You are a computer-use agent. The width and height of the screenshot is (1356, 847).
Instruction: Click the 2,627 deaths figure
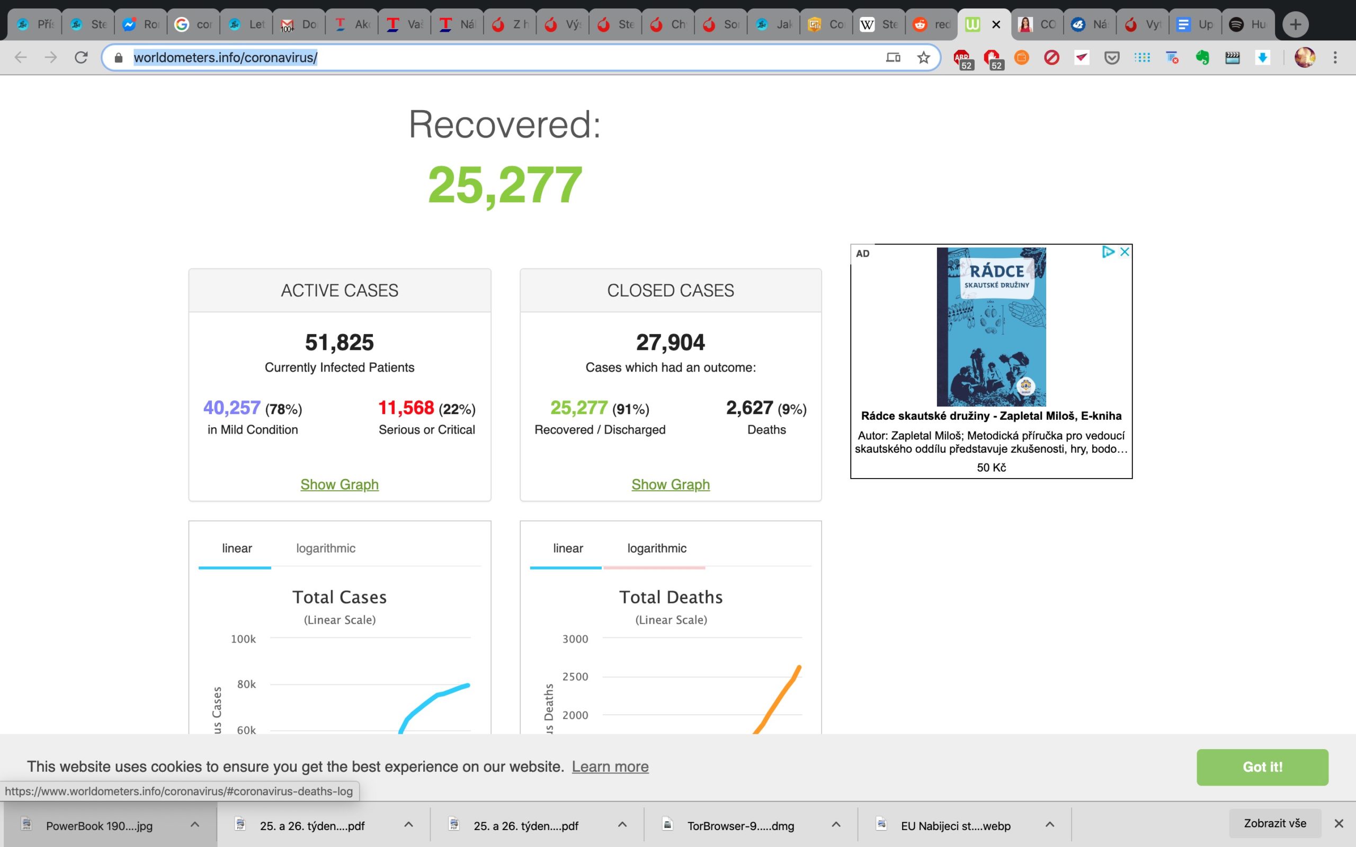(750, 408)
